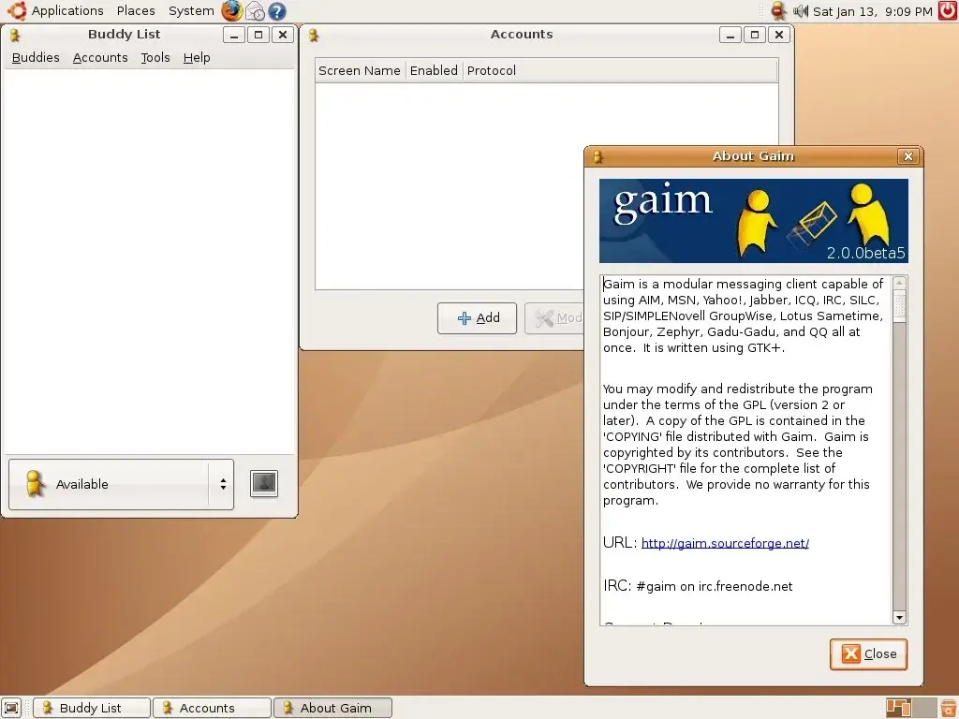
Task: Switch to Buddy List in bottom taskbar
Action: point(91,708)
